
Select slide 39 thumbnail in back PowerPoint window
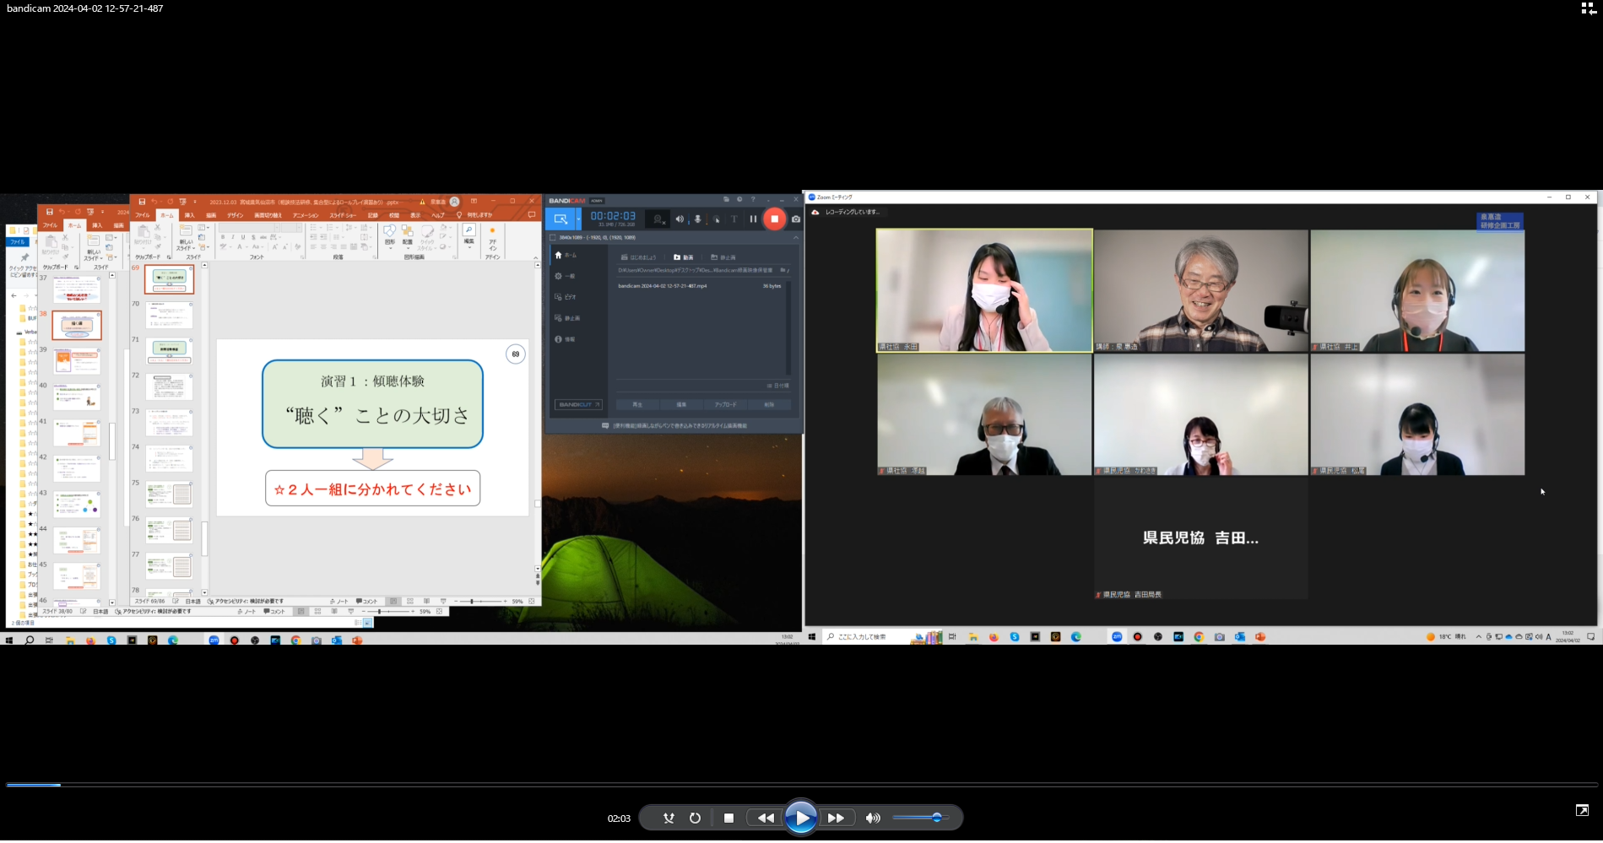(x=77, y=361)
